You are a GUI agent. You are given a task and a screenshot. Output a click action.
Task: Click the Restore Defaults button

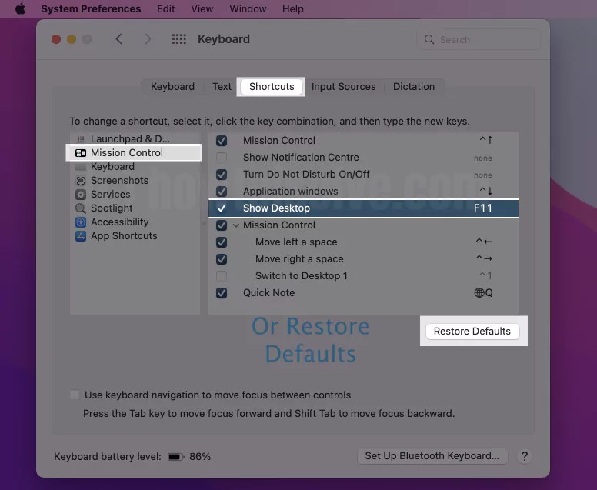472,332
